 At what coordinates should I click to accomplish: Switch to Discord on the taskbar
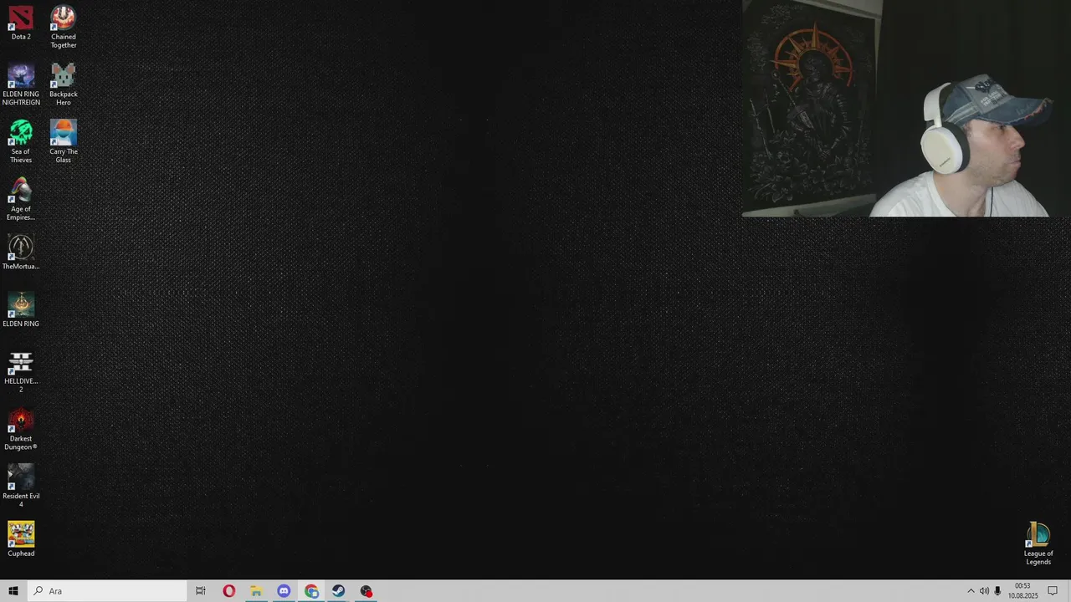[284, 591]
